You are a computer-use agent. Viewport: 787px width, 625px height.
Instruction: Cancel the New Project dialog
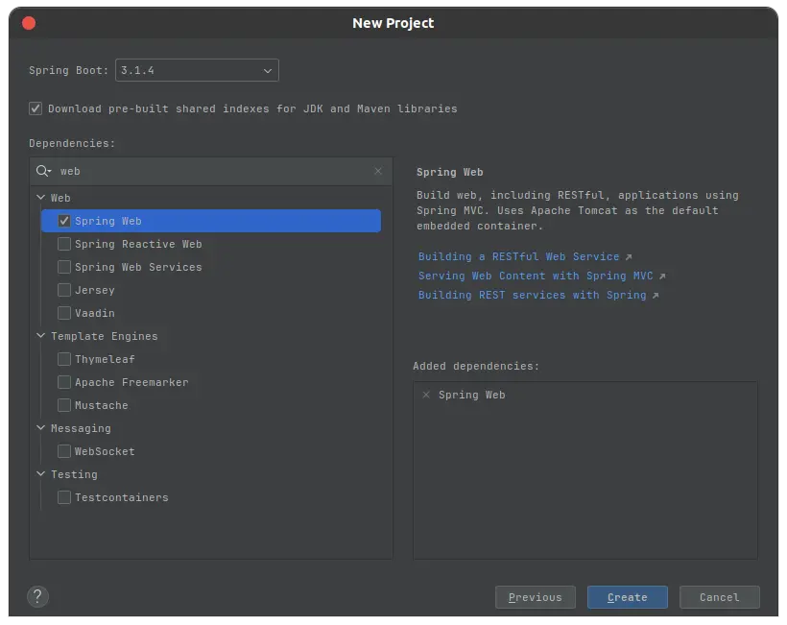[x=719, y=597]
